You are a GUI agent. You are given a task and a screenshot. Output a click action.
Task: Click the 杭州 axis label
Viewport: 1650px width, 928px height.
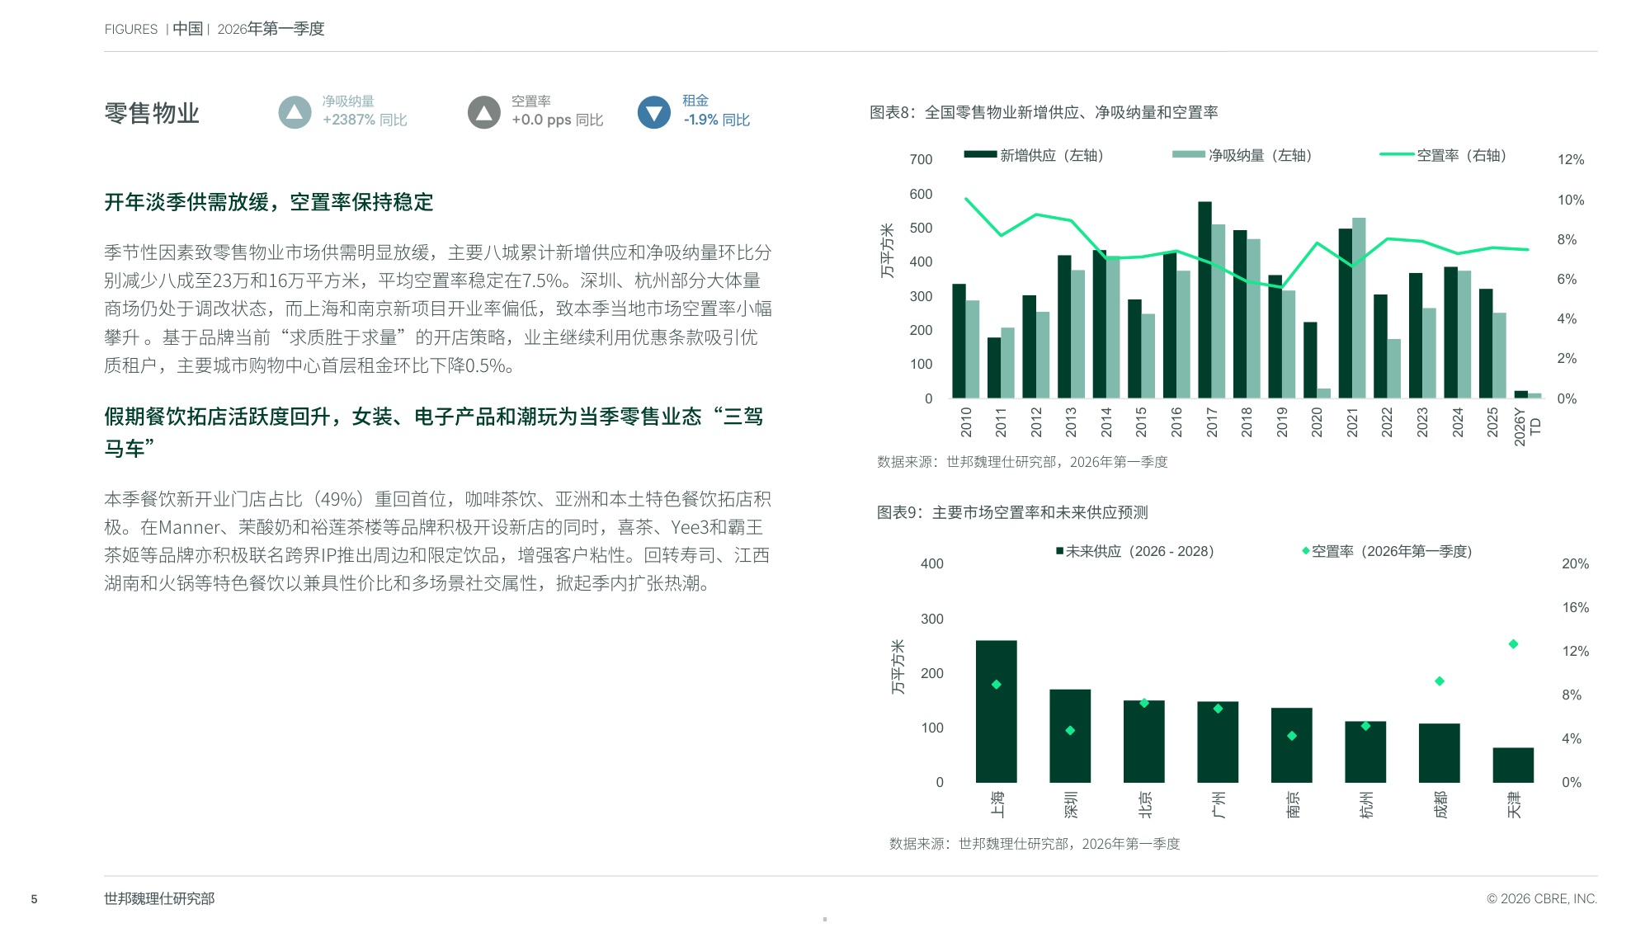(x=1366, y=804)
